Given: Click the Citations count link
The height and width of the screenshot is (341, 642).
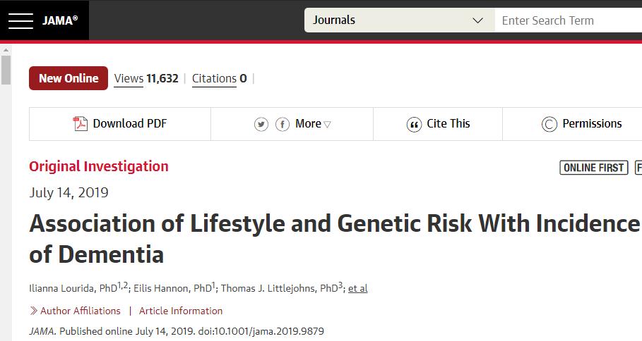Looking at the screenshot, I should click(x=220, y=78).
